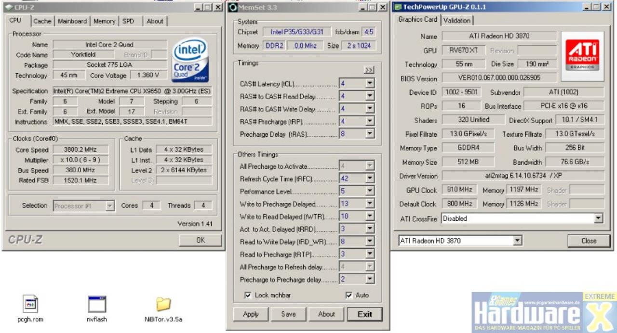Open the Write to Read Delayed (tWTR) dropdown
Viewport: 617px width, 333px height.
click(x=370, y=216)
